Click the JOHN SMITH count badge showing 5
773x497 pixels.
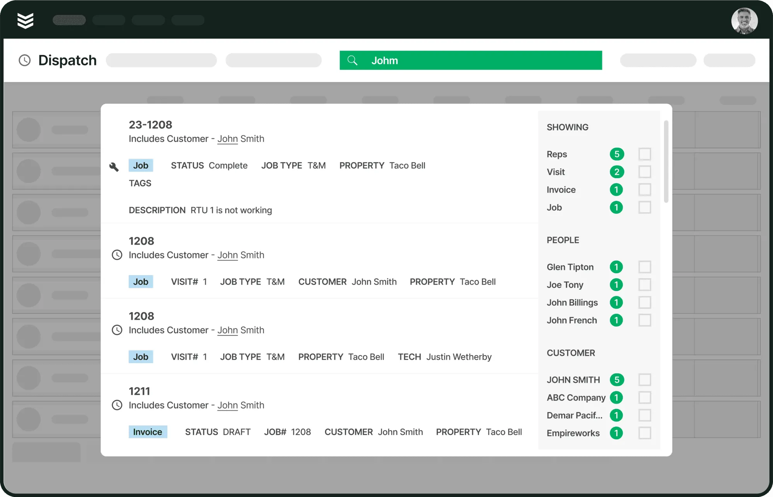tap(617, 380)
